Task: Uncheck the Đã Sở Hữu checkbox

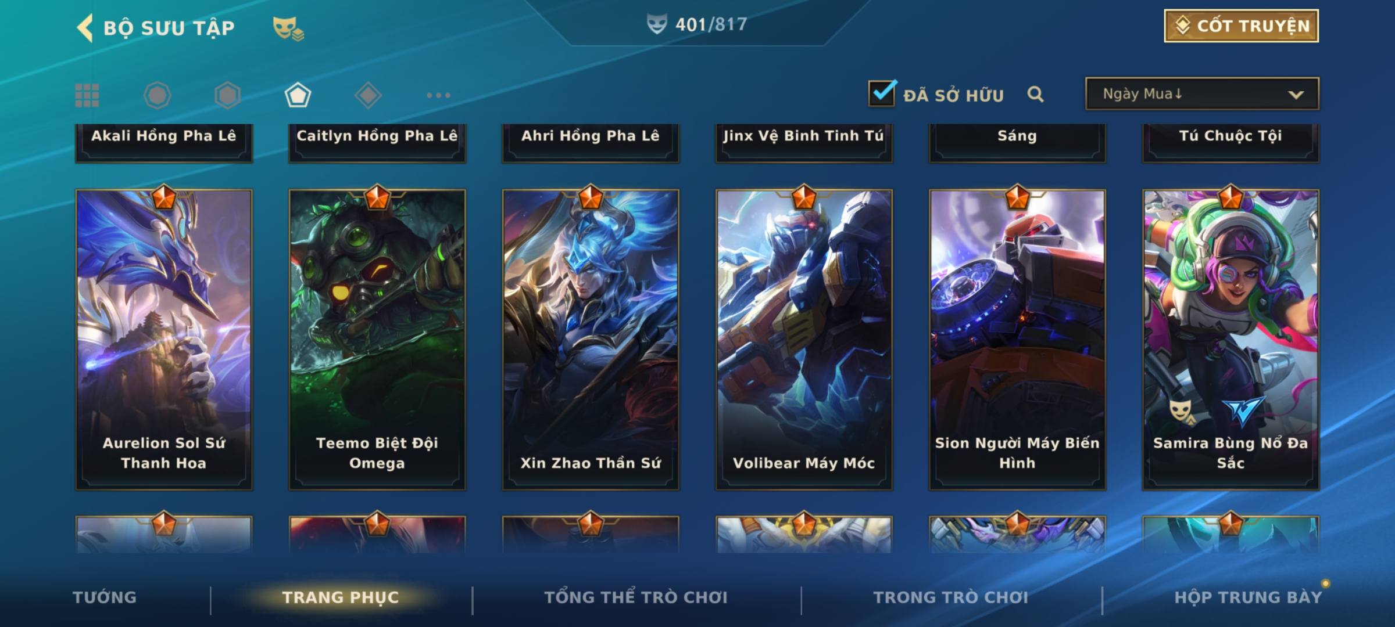Action: (x=882, y=93)
